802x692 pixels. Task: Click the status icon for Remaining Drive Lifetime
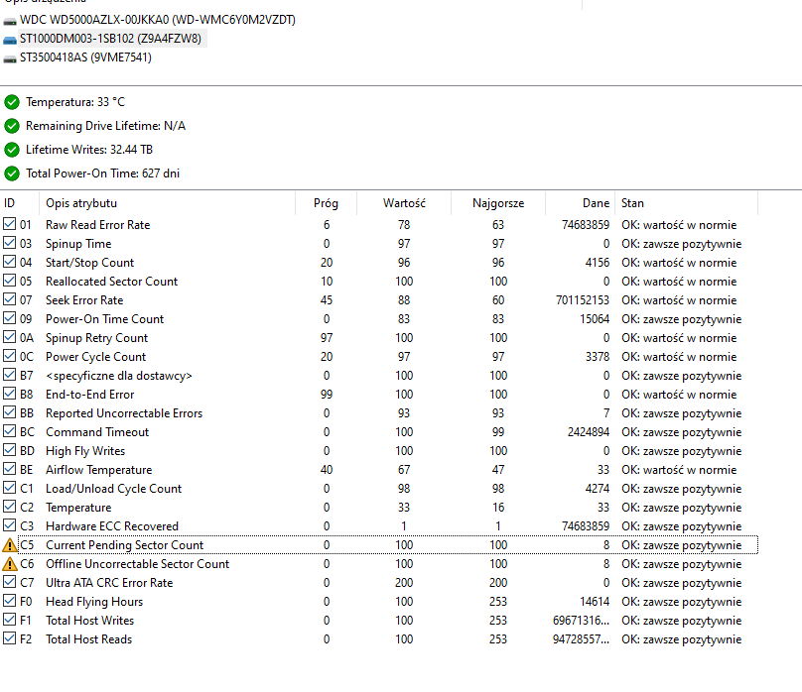[11, 125]
